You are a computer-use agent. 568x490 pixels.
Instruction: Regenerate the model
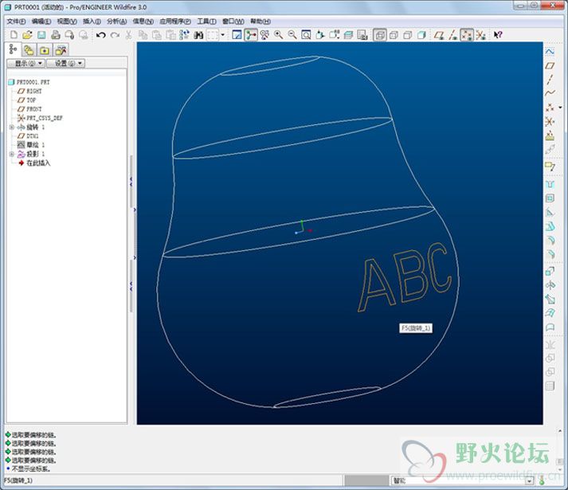pyautogui.click(x=184, y=35)
